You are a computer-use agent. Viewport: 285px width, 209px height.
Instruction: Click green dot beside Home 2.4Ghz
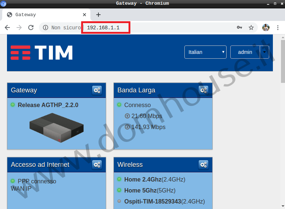[x=119, y=179]
